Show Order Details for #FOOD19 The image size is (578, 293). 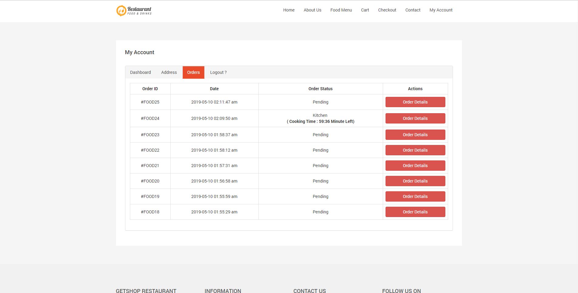point(415,196)
